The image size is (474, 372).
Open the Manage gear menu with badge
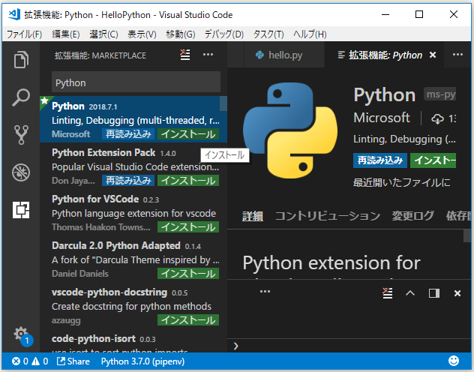tap(22, 335)
